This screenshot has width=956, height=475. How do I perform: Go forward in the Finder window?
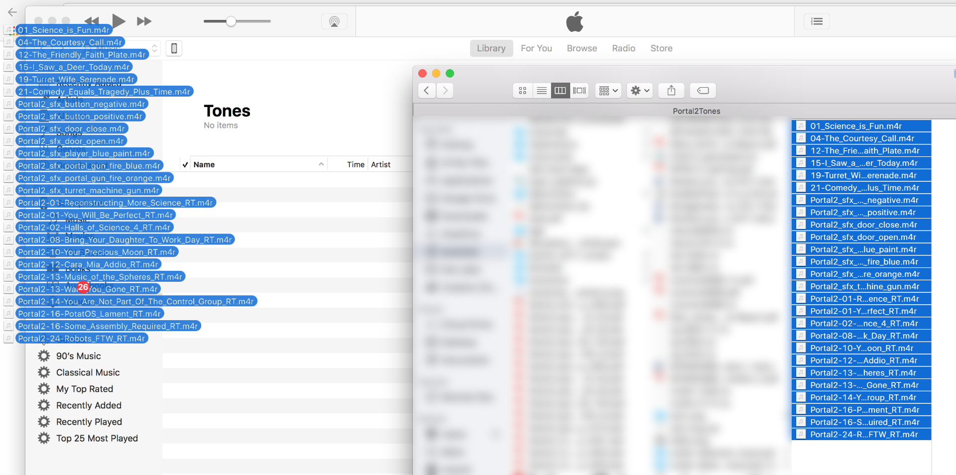[x=445, y=91]
